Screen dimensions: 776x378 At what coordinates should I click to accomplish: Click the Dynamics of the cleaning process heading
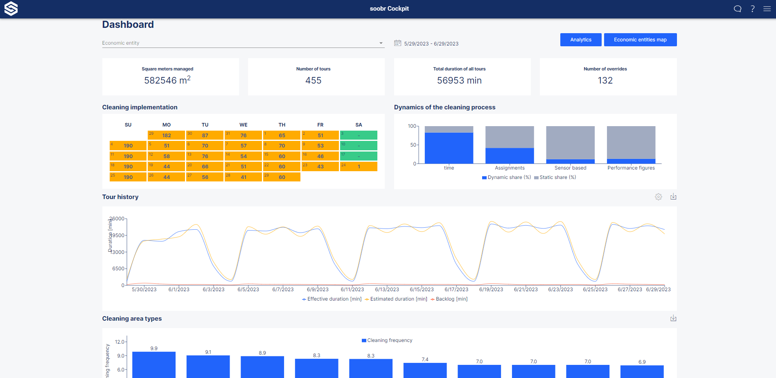[444, 107]
